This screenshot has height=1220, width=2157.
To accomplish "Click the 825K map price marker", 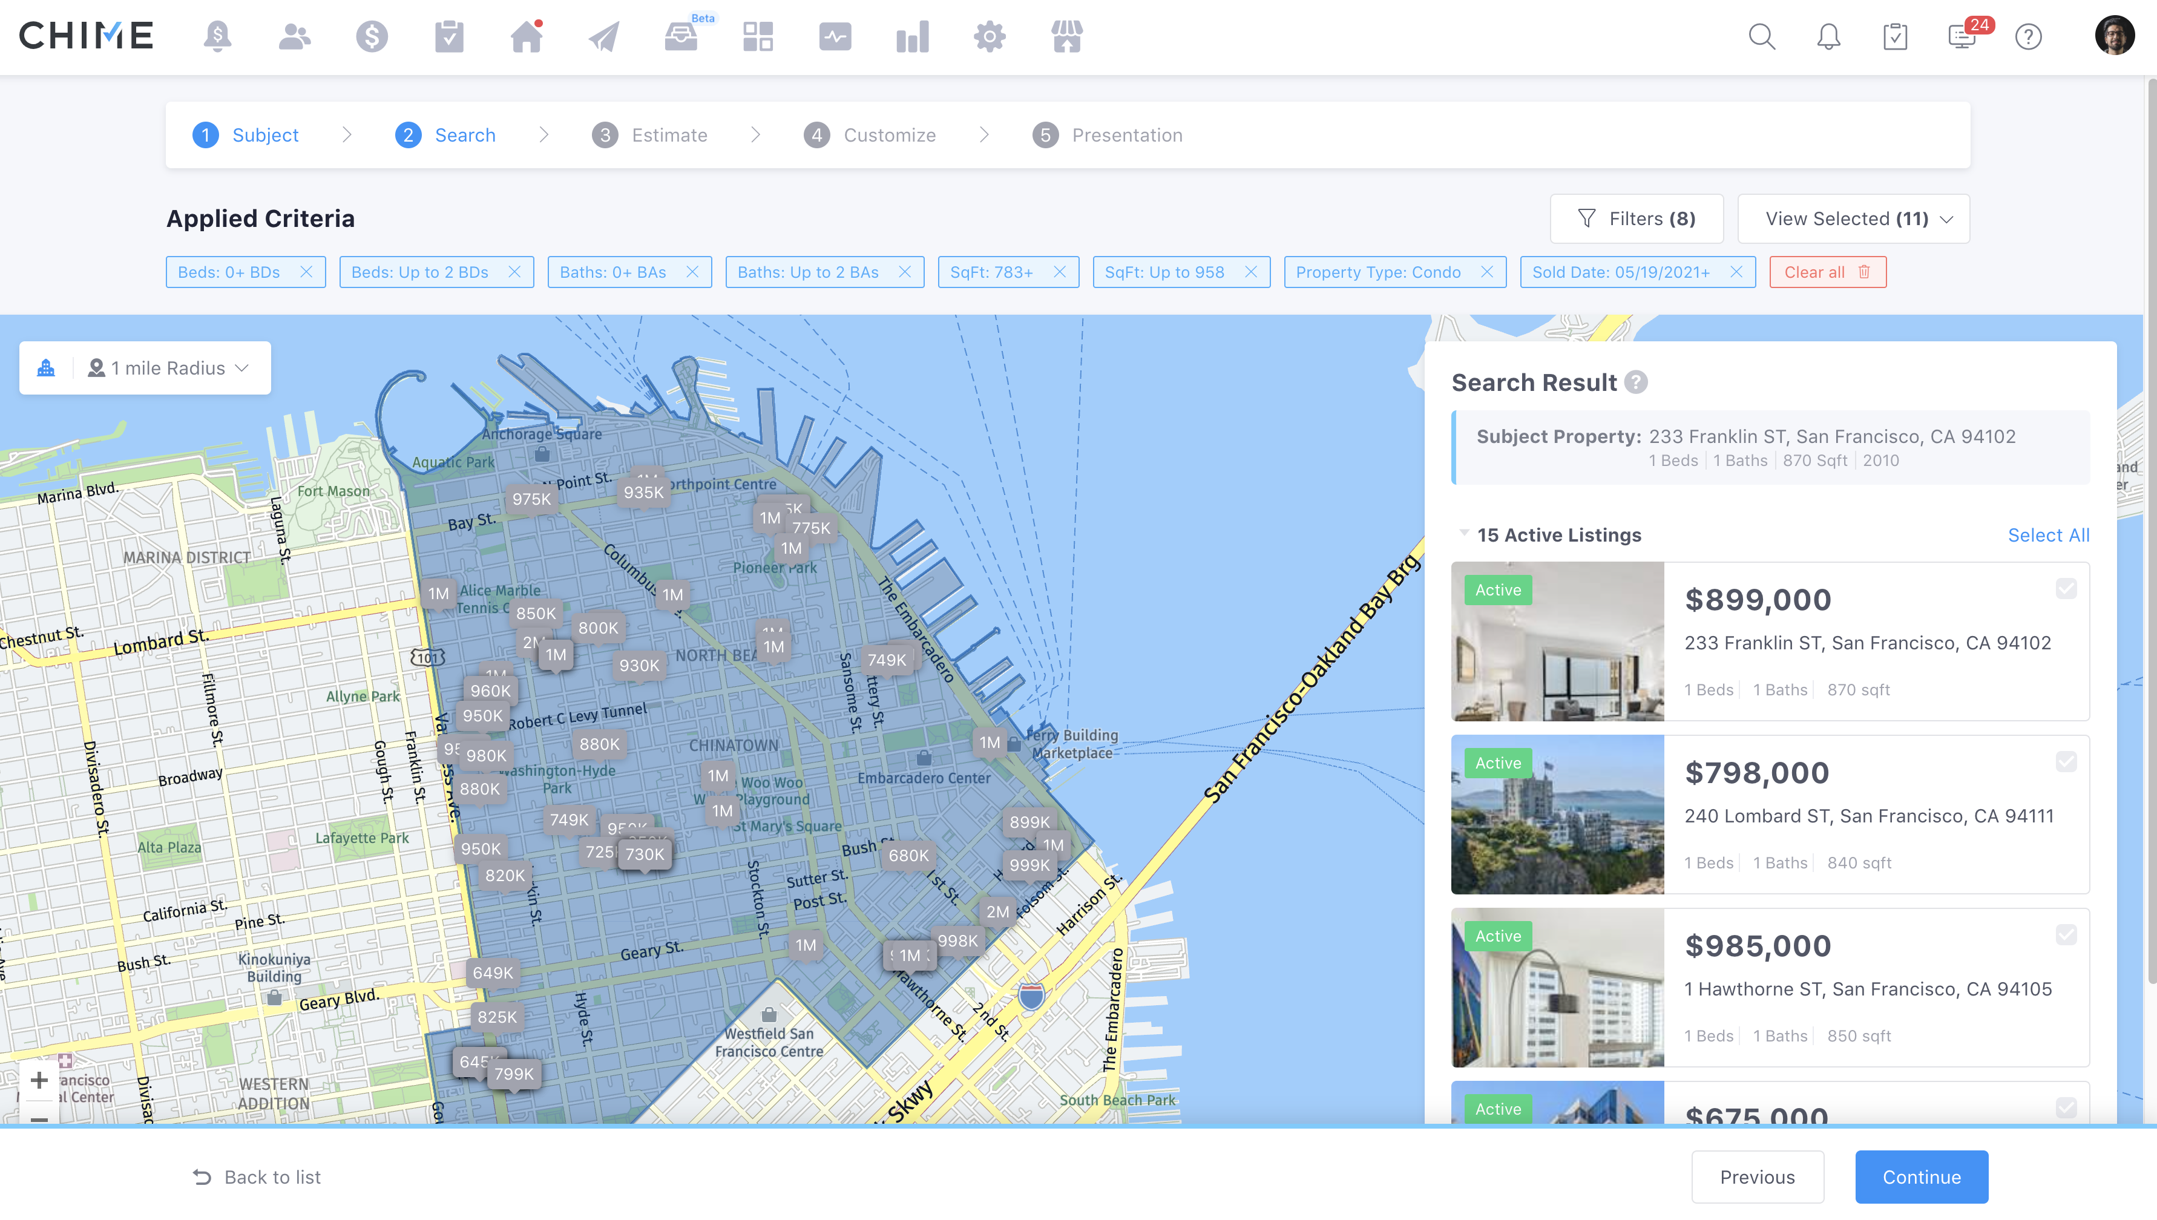I will pos(497,1017).
